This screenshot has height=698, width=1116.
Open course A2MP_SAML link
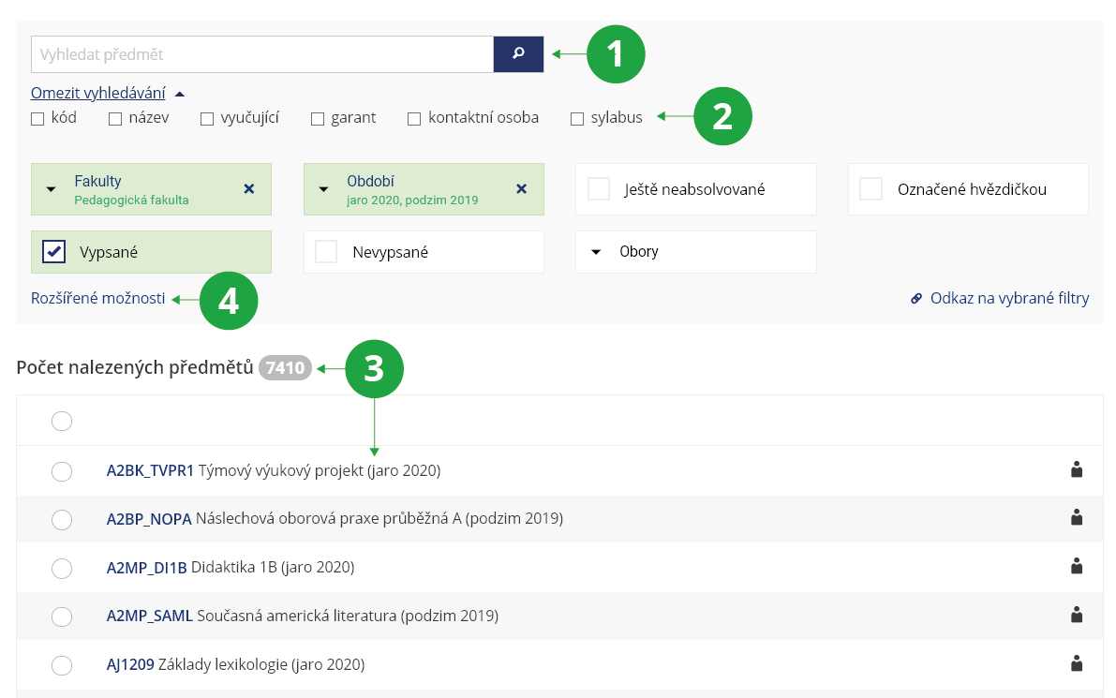pos(149,616)
